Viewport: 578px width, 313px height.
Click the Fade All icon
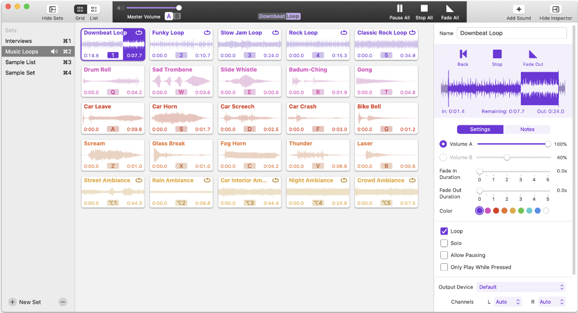pyautogui.click(x=450, y=9)
